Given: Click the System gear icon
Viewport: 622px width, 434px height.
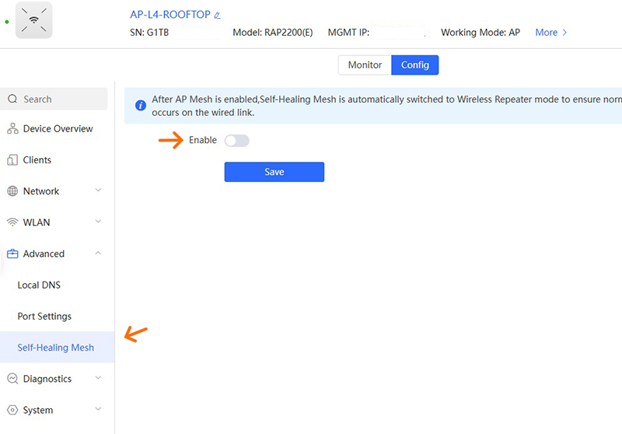Looking at the screenshot, I should coord(12,410).
